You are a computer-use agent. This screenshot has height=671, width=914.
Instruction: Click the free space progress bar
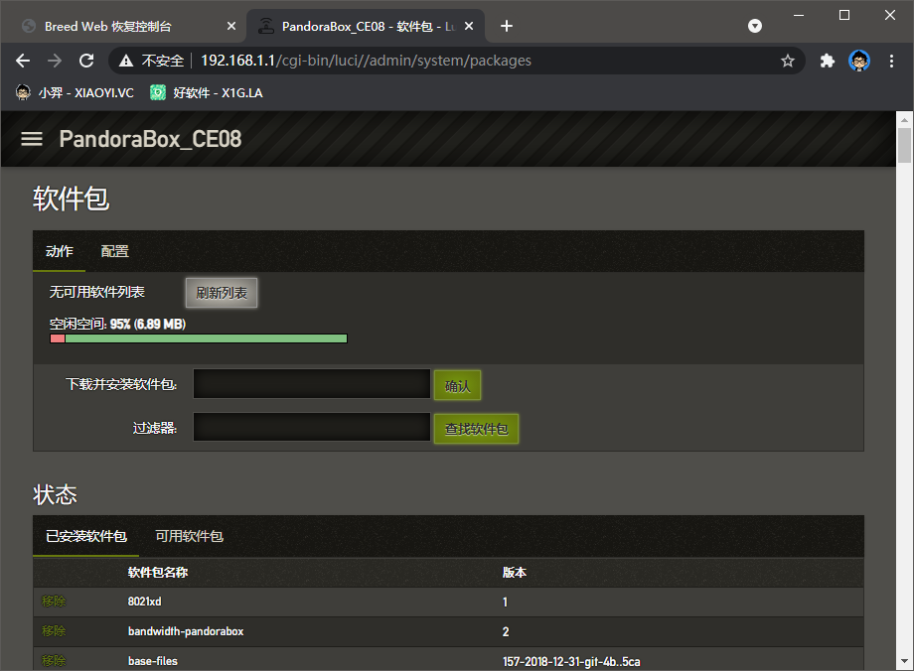[199, 338]
